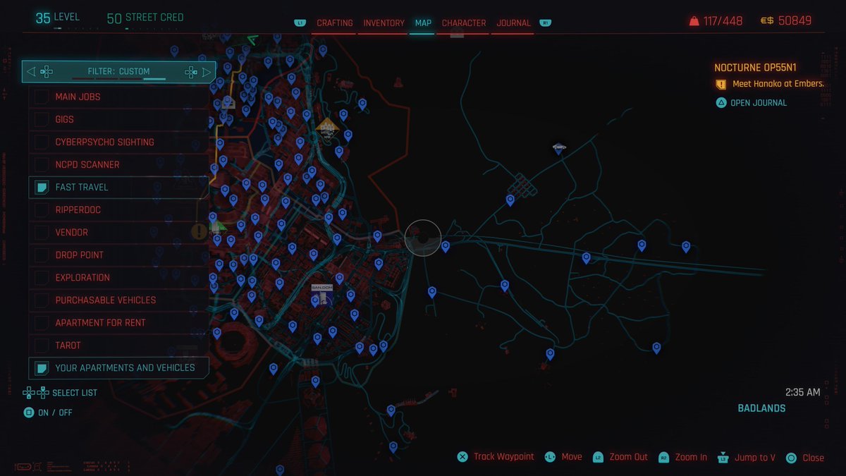Toggle the Drop Point filter checkbox
This screenshot has width=846, height=476.
42,255
